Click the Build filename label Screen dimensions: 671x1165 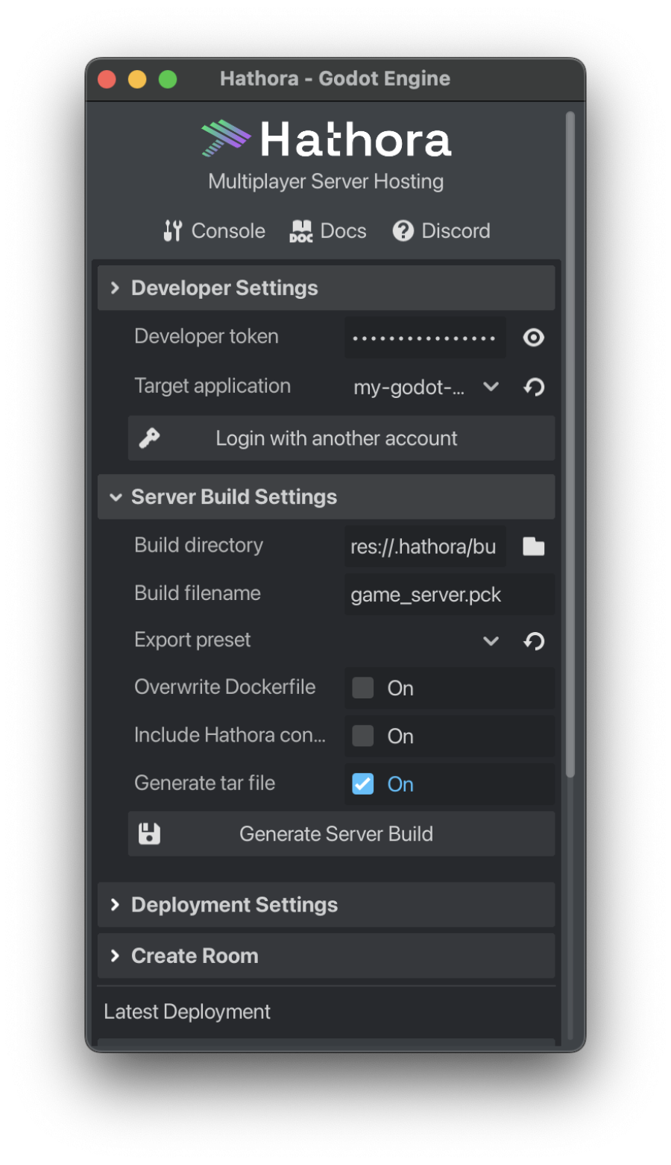tap(198, 593)
